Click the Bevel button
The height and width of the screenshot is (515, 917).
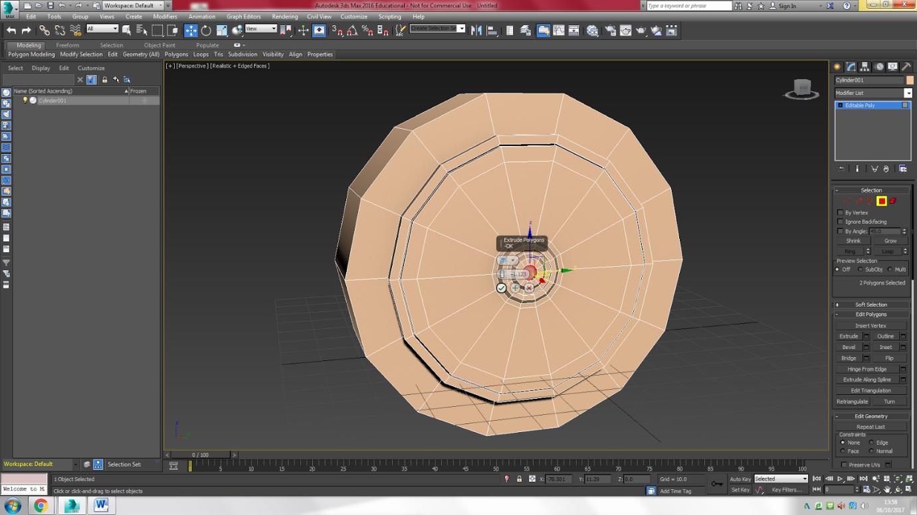tap(849, 347)
